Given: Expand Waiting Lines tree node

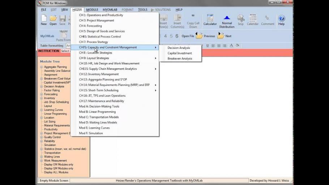Looking at the screenshot, I should 42,157.
